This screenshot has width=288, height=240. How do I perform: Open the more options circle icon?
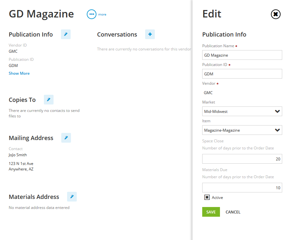click(92, 14)
